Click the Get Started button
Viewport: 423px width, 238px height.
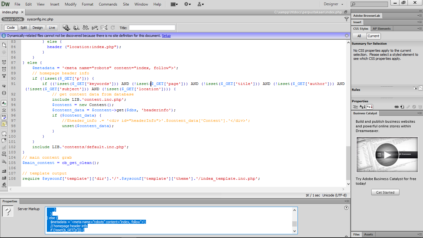(x=385, y=192)
